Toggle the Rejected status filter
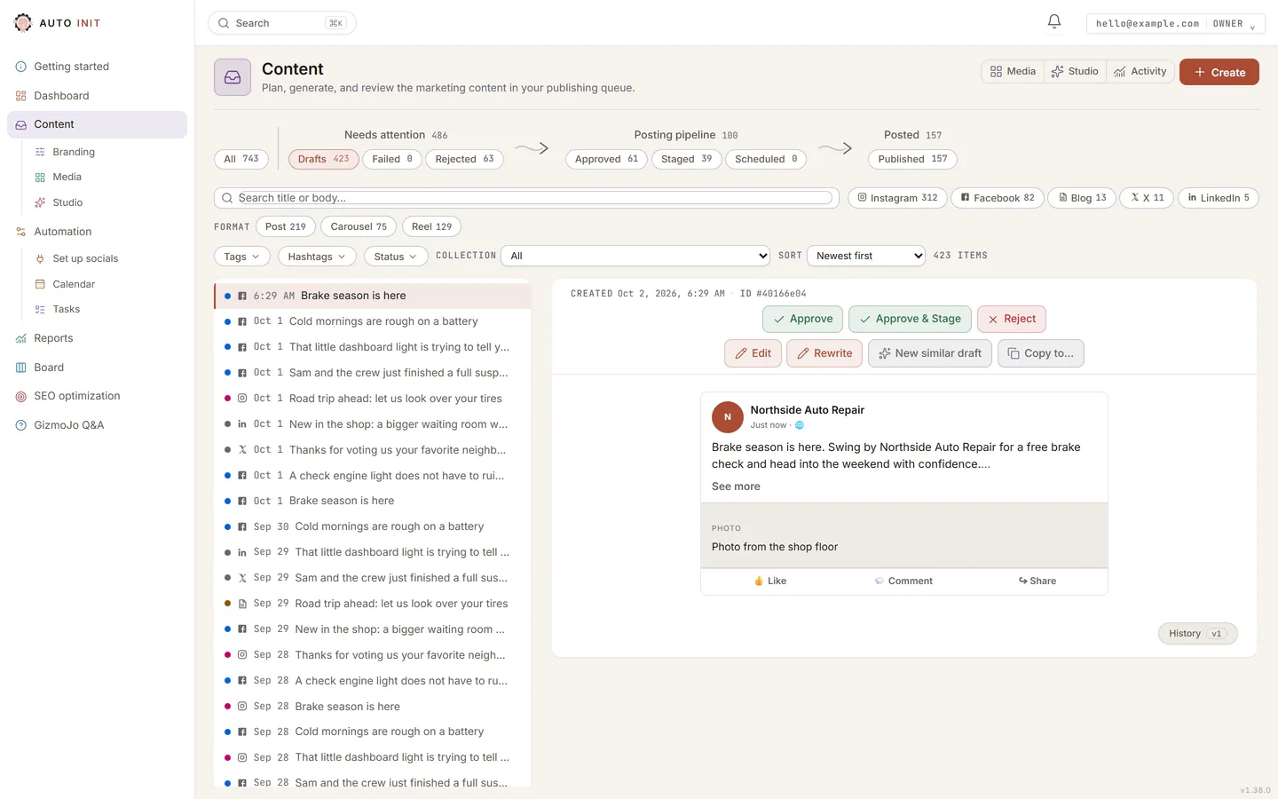The image size is (1278, 799). [x=464, y=159]
